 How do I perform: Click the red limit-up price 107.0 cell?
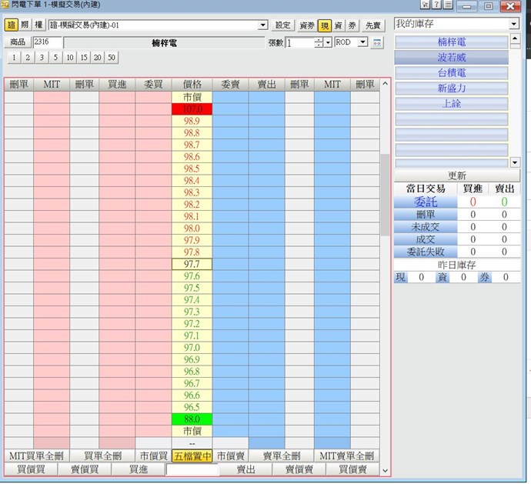coord(192,109)
